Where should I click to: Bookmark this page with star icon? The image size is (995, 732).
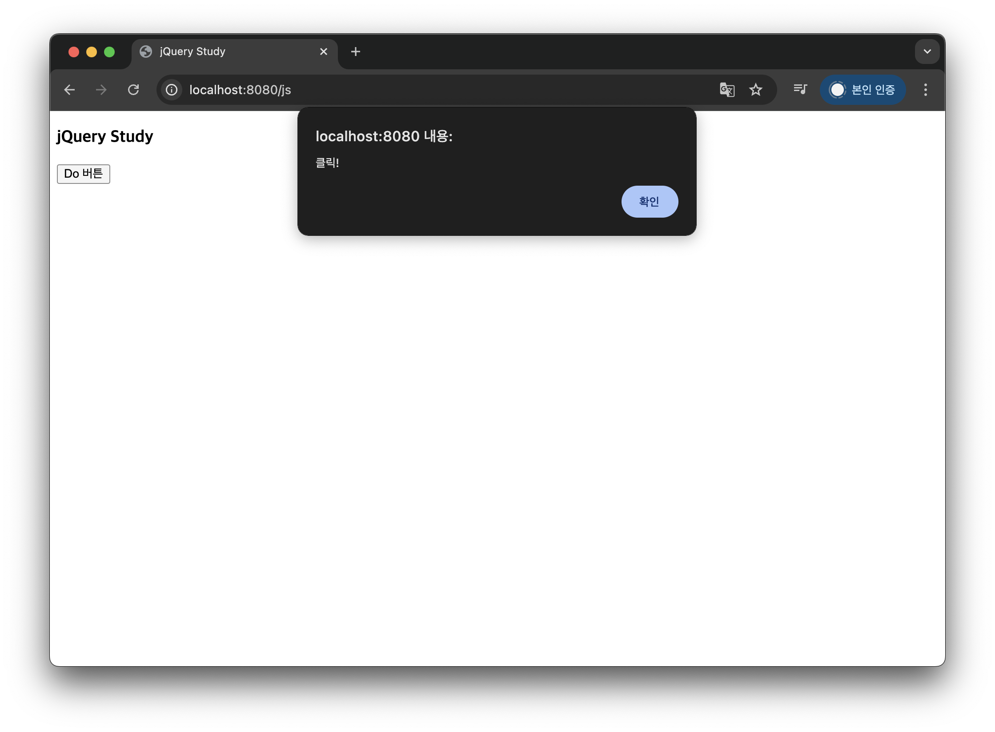(x=756, y=90)
